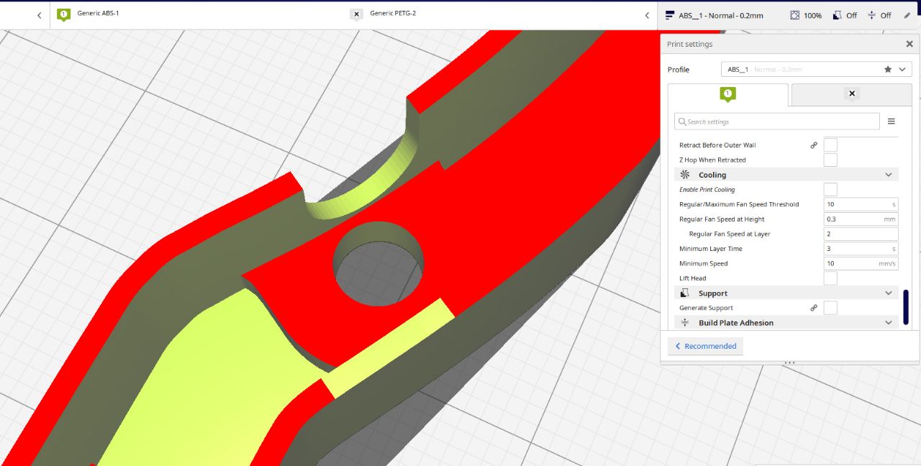Toggle the Lift Head checkbox
This screenshot has height=466, width=921.
[830, 278]
